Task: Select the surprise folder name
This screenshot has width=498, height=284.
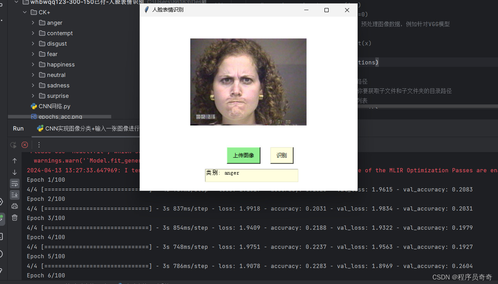Action: point(58,96)
